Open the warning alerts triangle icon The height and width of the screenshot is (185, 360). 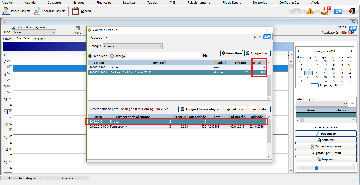pyautogui.click(x=310, y=12)
